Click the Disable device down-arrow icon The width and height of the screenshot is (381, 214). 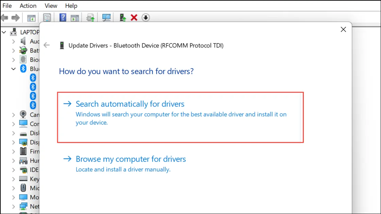(x=146, y=18)
